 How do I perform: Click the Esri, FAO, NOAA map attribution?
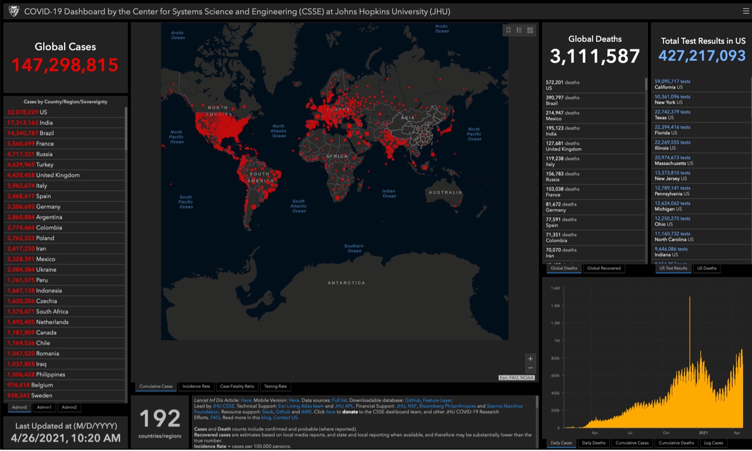pos(516,378)
